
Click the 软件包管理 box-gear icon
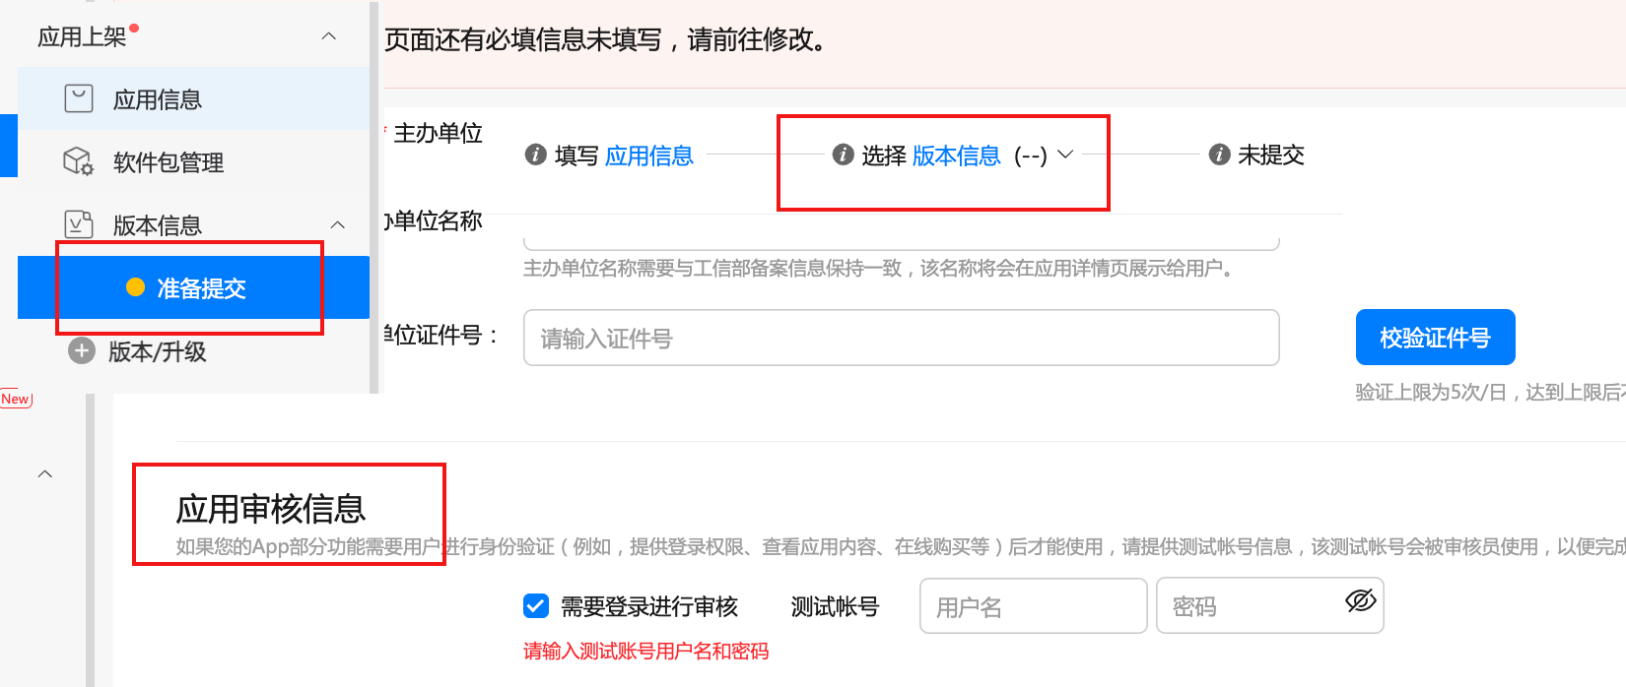tap(79, 161)
